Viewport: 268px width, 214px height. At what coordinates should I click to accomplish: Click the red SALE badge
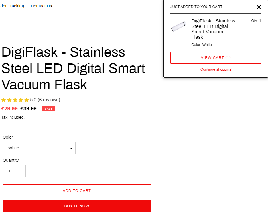(x=49, y=109)
